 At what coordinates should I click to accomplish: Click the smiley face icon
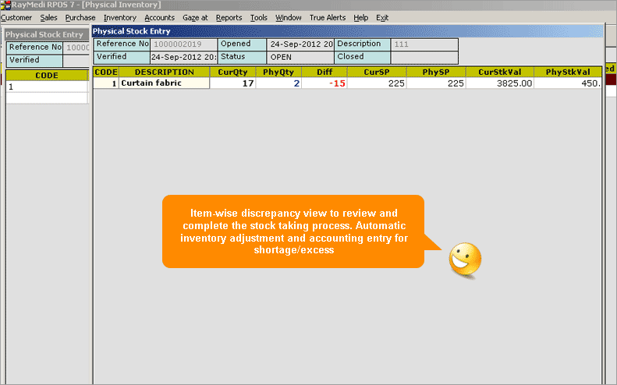465,258
